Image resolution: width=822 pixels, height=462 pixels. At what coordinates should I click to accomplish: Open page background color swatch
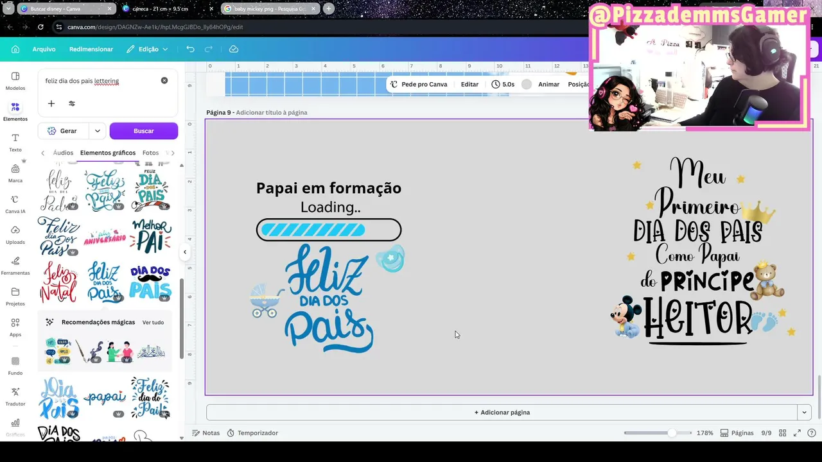coord(527,84)
